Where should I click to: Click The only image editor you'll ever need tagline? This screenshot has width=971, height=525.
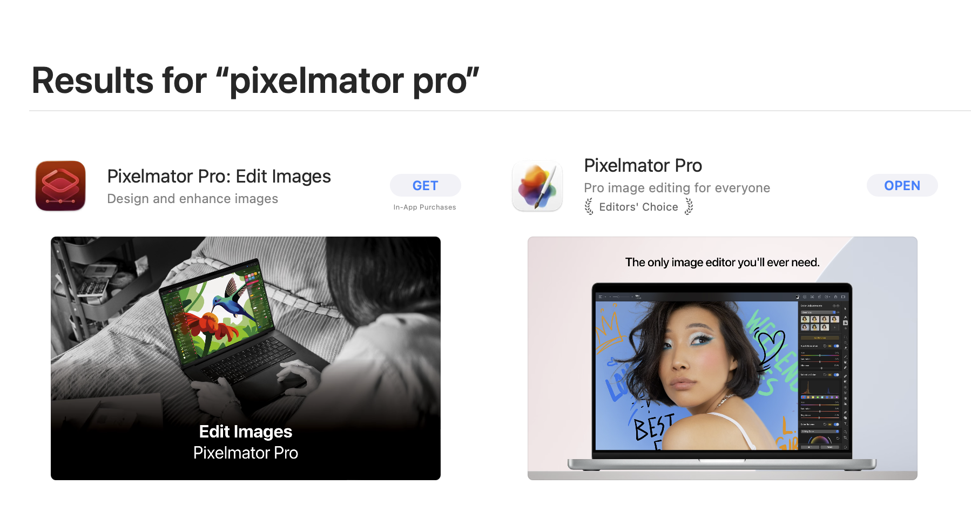pyautogui.click(x=723, y=262)
